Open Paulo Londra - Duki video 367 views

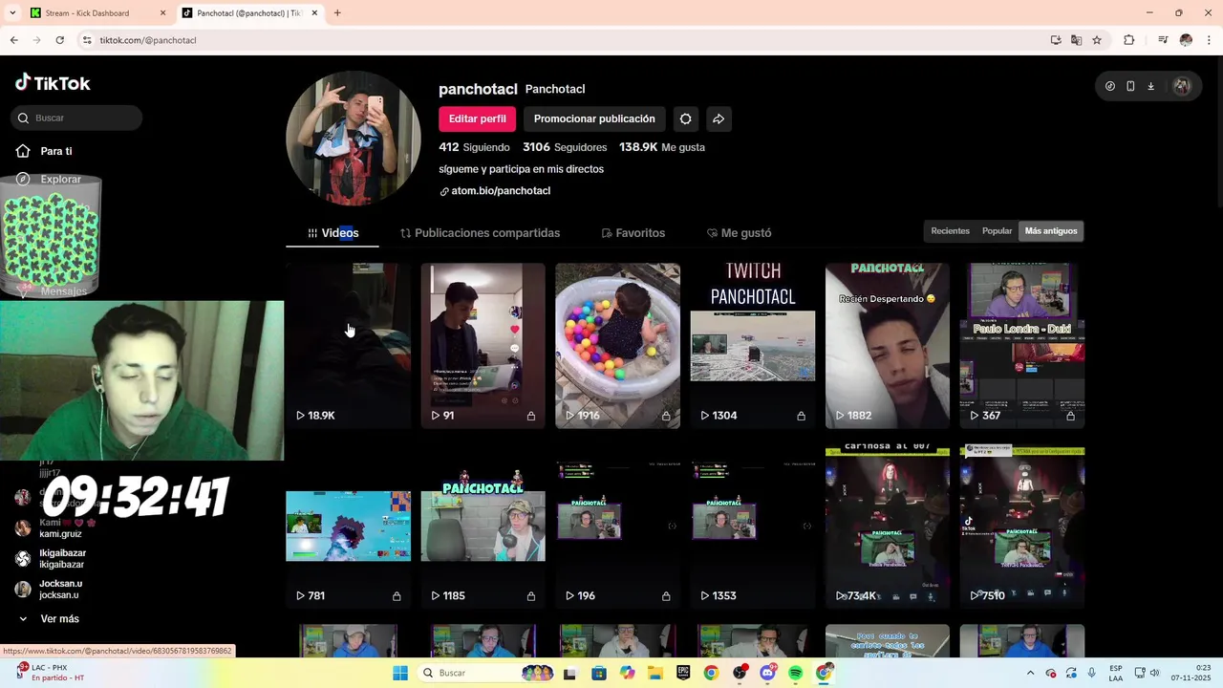pos(1022,346)
